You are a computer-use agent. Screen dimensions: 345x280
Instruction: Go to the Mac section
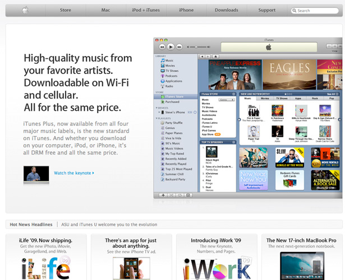point(105,10)
